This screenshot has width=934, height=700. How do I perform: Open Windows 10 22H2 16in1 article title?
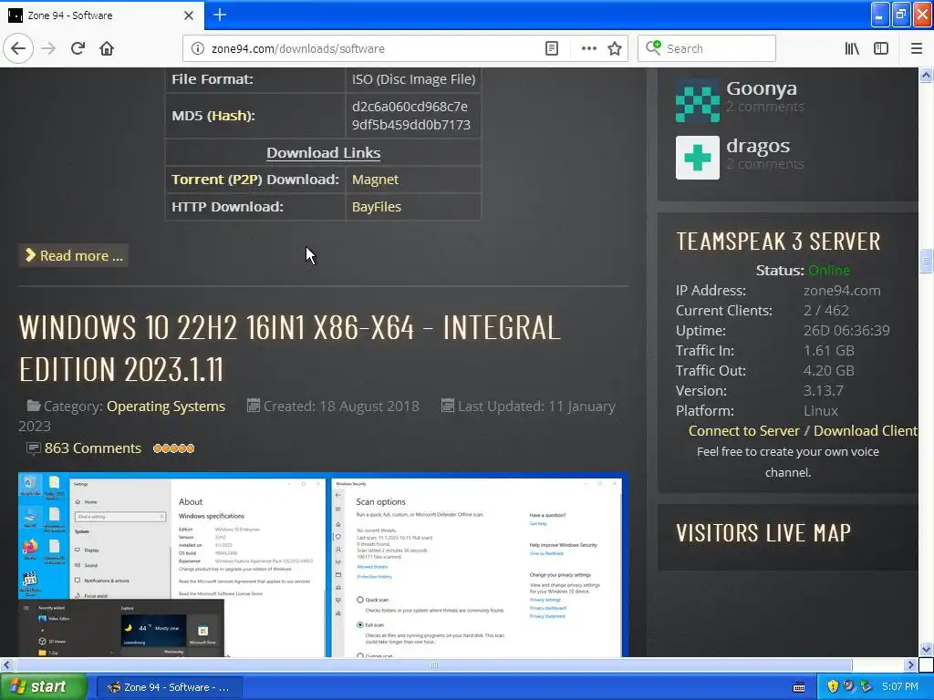coord(289,347)
